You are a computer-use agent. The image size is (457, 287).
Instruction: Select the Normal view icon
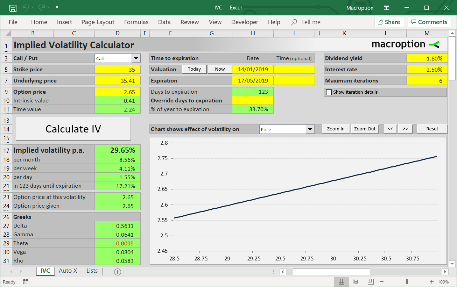(x=342, y=282)
